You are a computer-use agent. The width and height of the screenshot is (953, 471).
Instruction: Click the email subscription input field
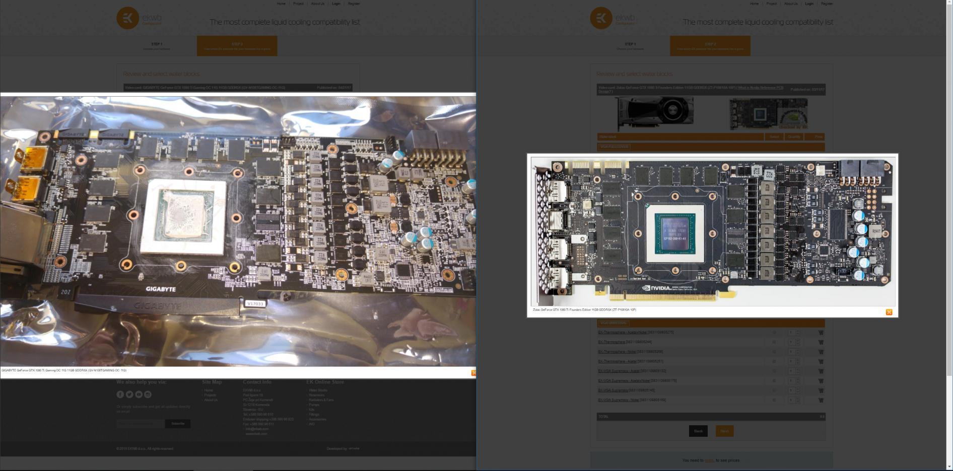pos(141,424)
